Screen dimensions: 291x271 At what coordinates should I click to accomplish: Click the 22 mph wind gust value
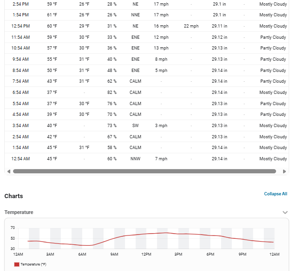(x=191, y=26)
